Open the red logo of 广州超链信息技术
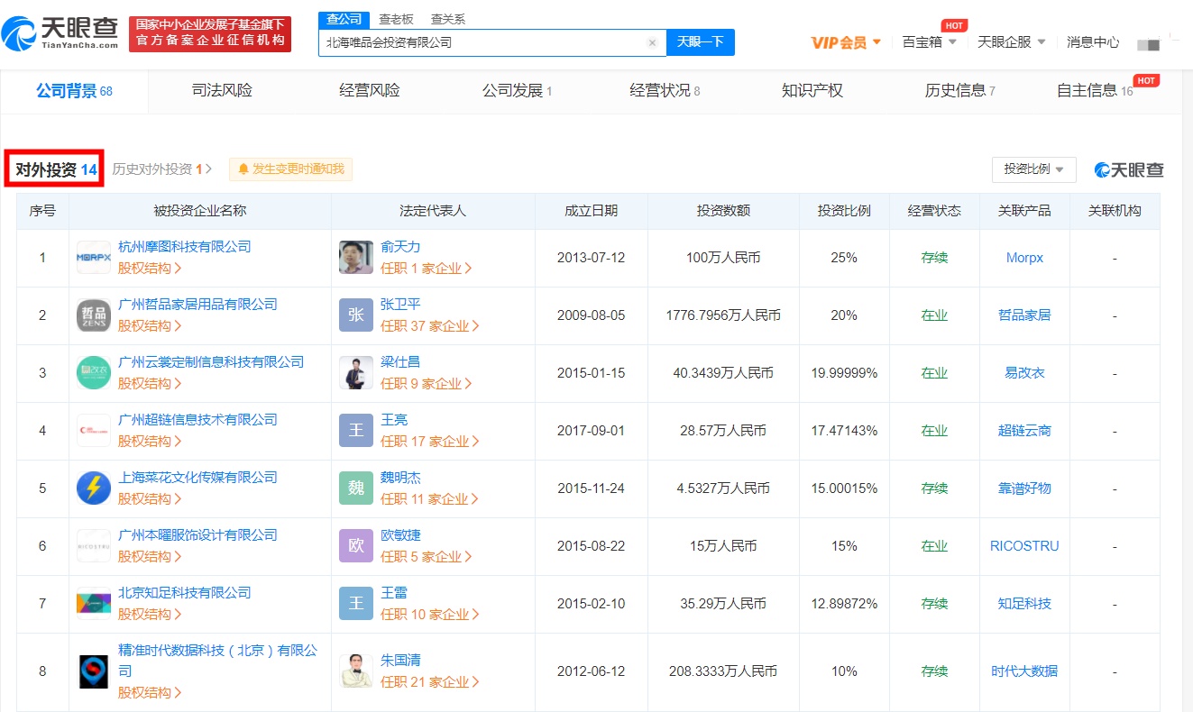The height and width of the screenshot is (712, 1193). pyautogui.click(x=94, y=431)
